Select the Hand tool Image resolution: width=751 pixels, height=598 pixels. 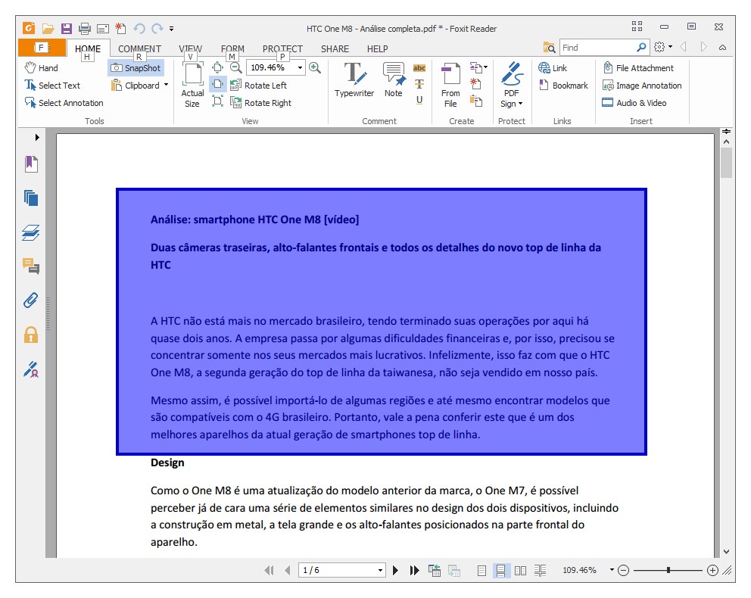click(x=41, y=68)
